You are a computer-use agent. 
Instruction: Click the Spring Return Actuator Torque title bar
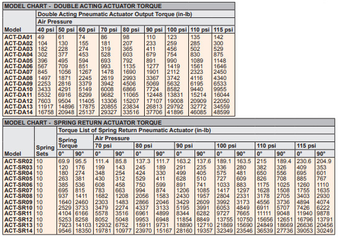tap(169, 122)
